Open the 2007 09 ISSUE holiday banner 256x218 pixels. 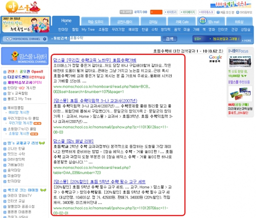26,25
